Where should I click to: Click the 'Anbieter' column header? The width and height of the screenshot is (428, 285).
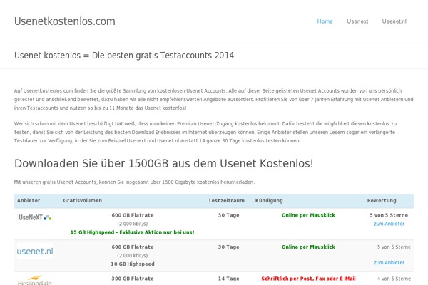pos(29,200)
